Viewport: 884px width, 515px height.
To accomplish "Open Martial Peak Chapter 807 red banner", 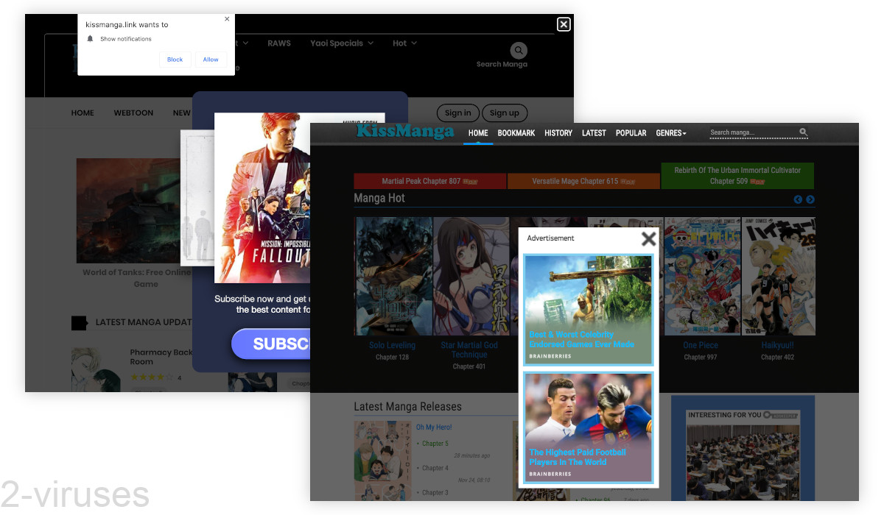I will pos(430,181).
